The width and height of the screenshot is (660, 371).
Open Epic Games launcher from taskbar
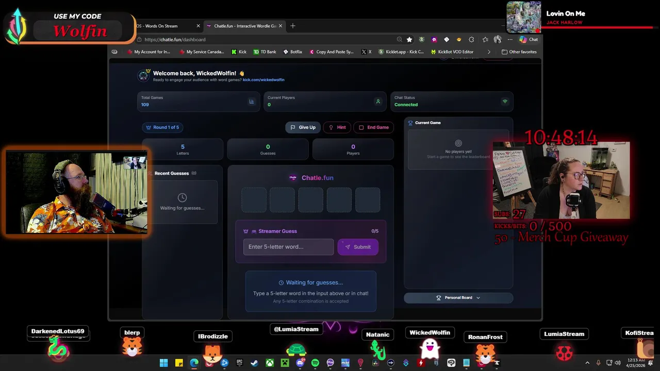tap(239, 363)
